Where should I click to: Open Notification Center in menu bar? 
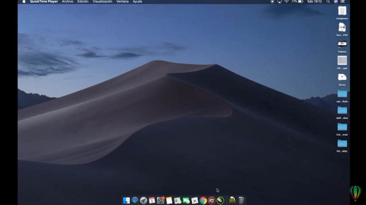point(343,2)
